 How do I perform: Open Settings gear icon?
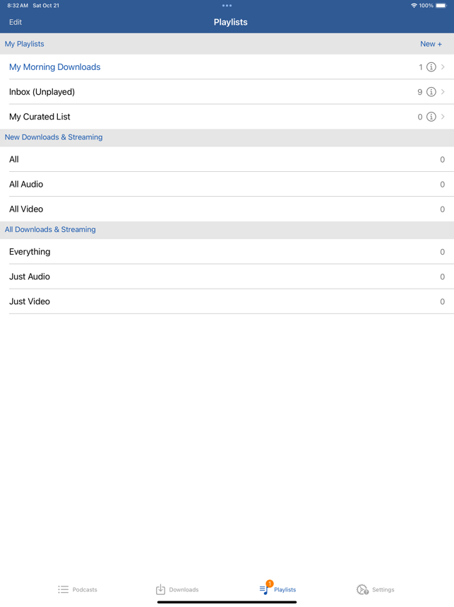click(362, 589)
